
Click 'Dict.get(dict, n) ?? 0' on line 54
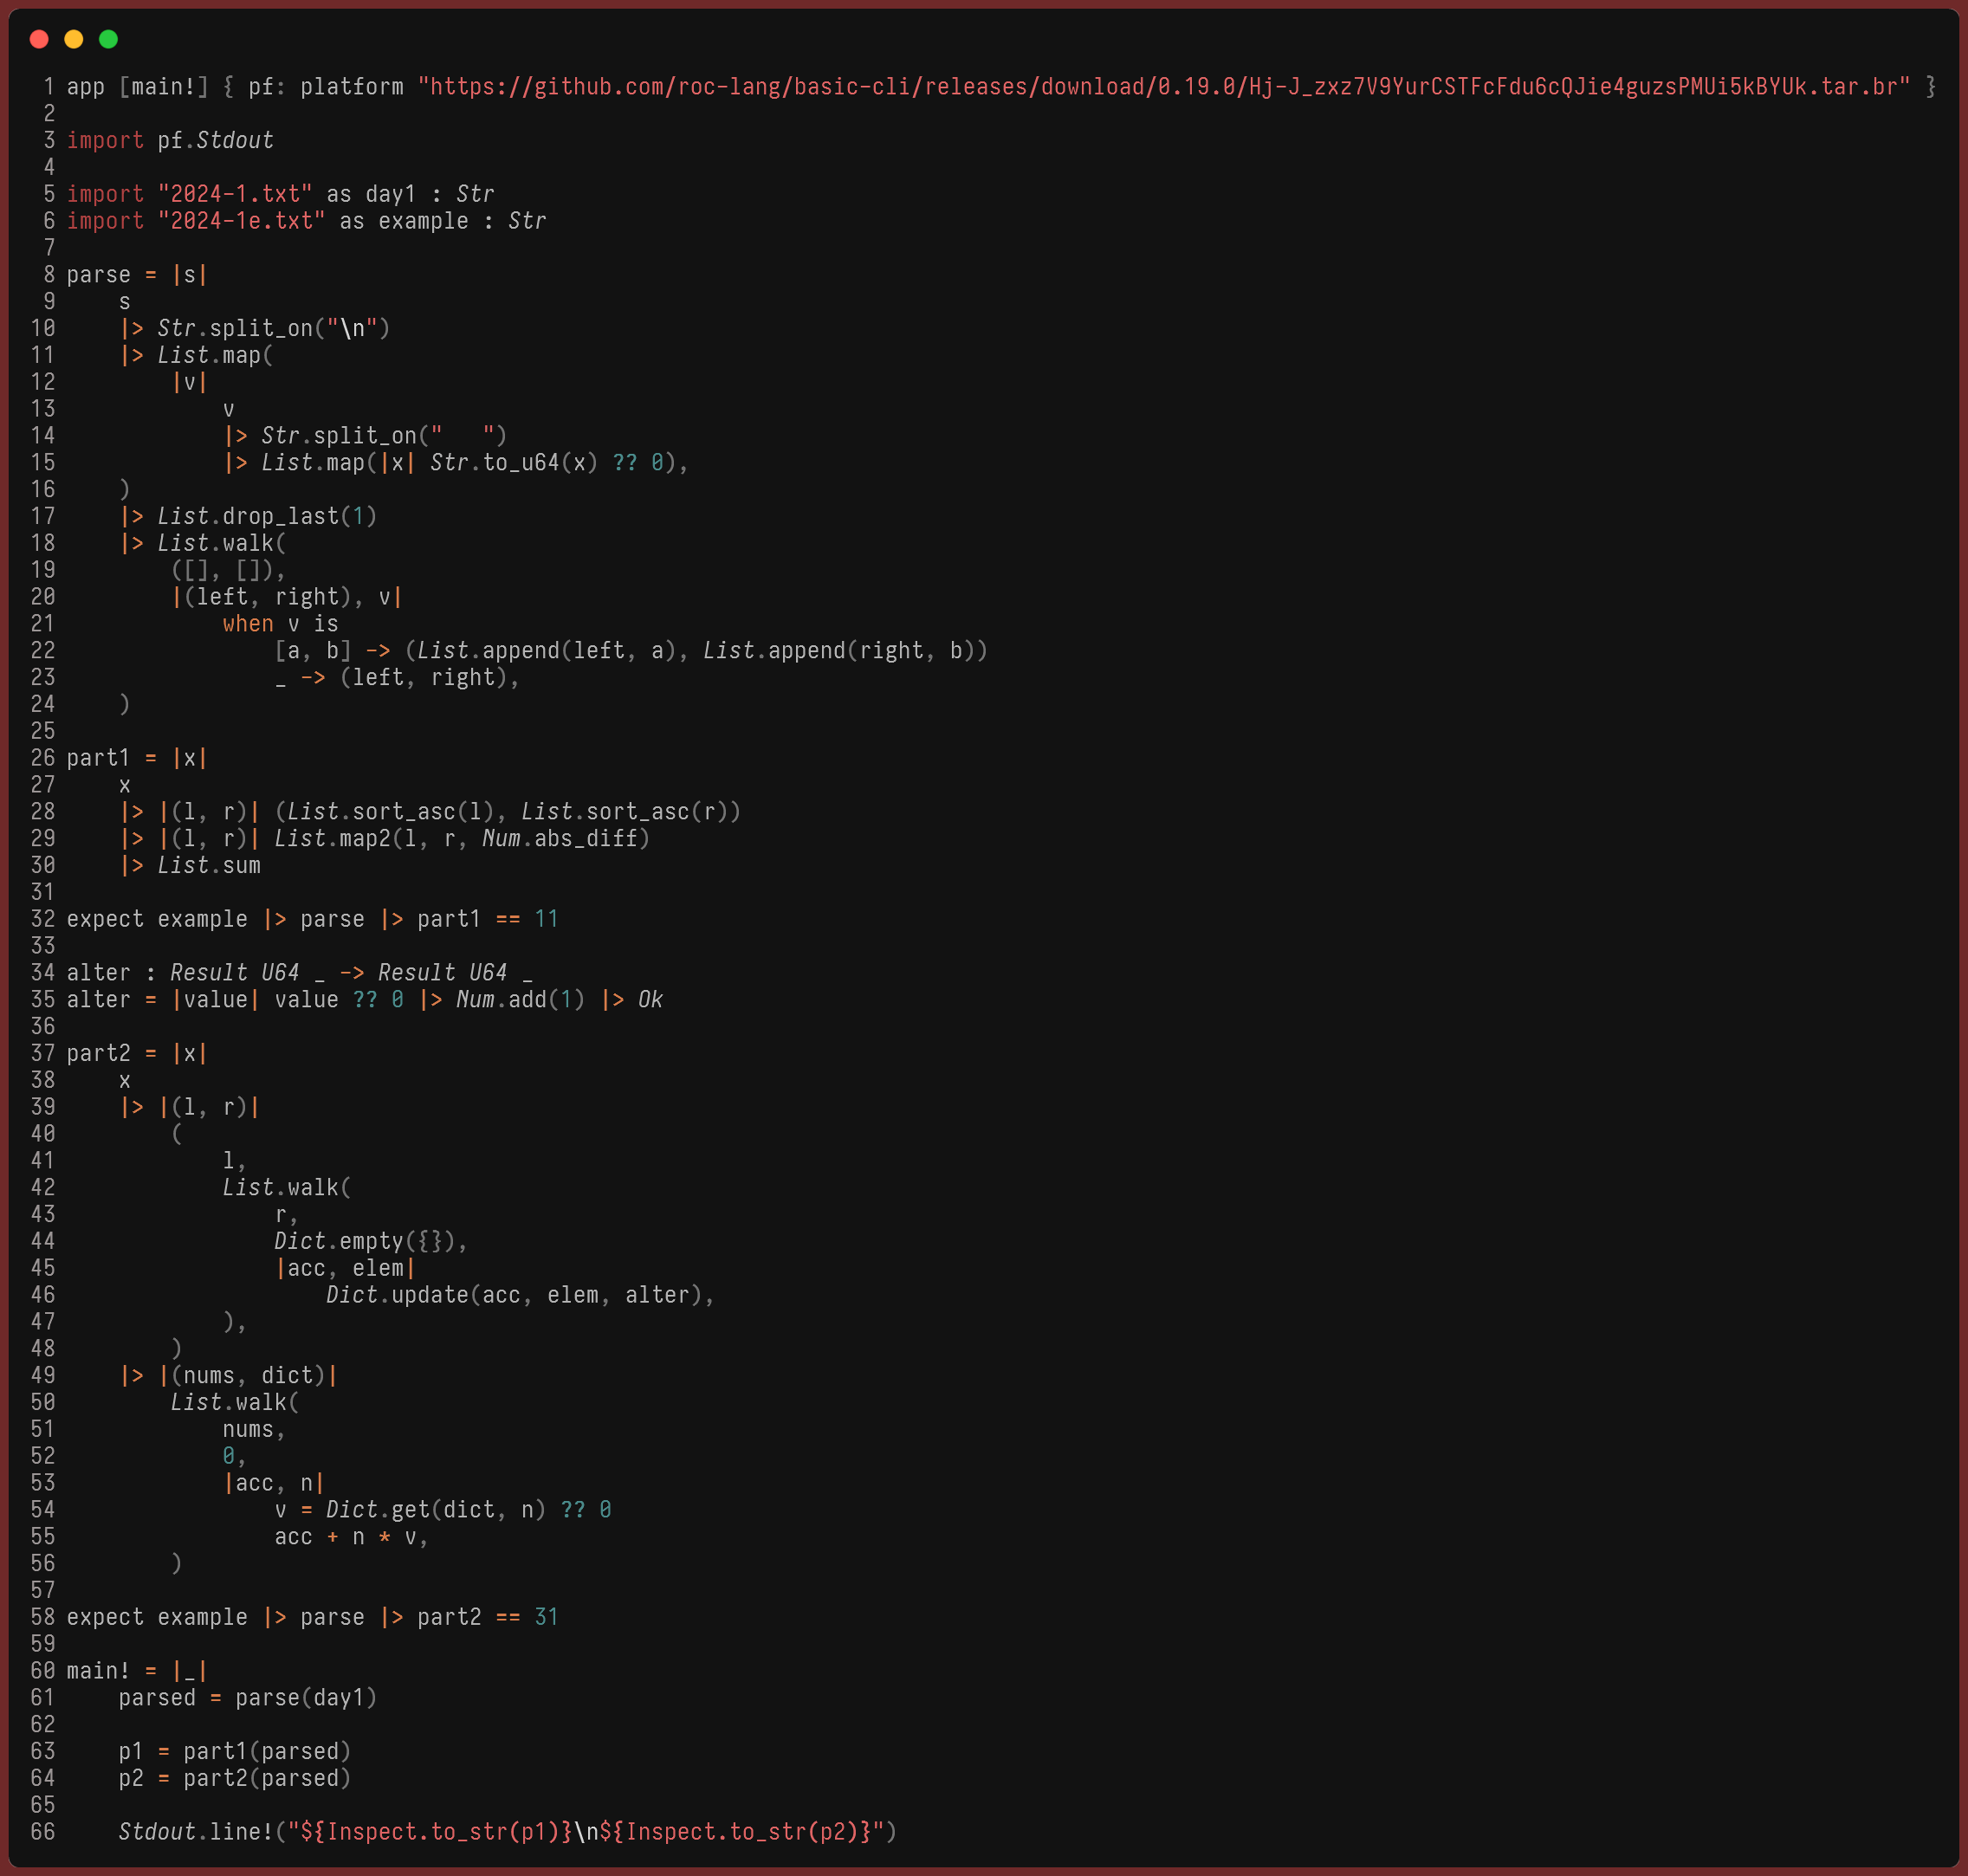coord(469,1510)
